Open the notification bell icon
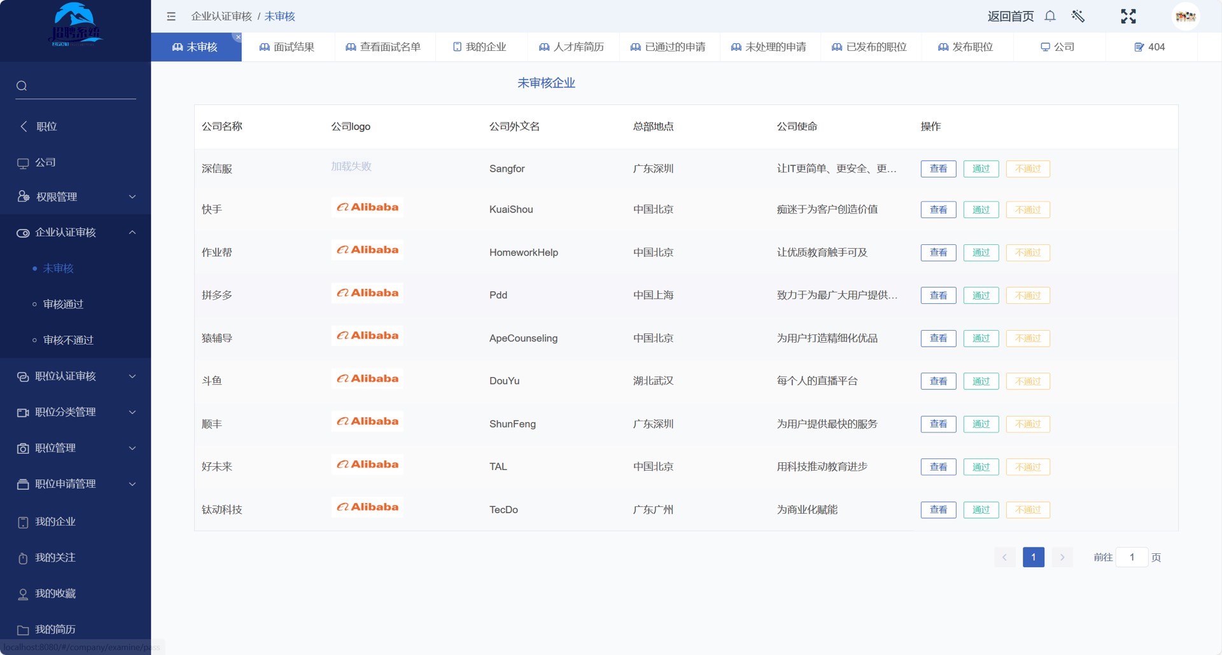This screenshot has height=655, width=1222. click(1050, 16)
